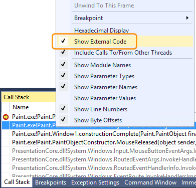The width and height of the screenshot is (196, 188).
Task: Click the current frame yellow arrow icon
Action: 6,117
